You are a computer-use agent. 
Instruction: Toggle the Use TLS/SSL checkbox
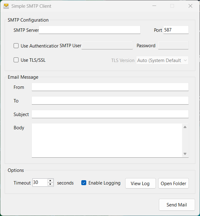(16, 60)
